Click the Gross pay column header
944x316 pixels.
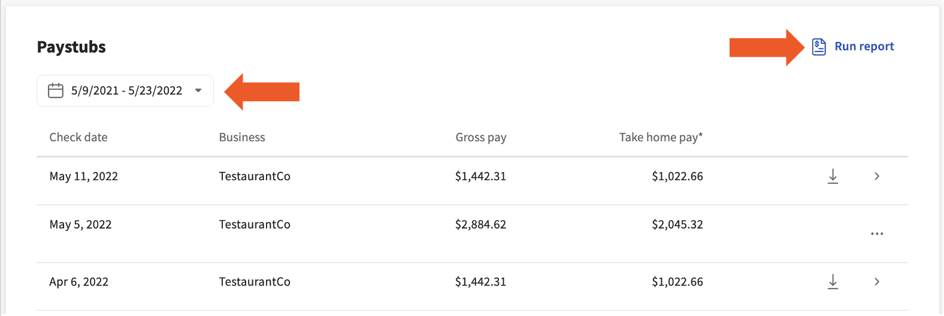pos(480,137)
